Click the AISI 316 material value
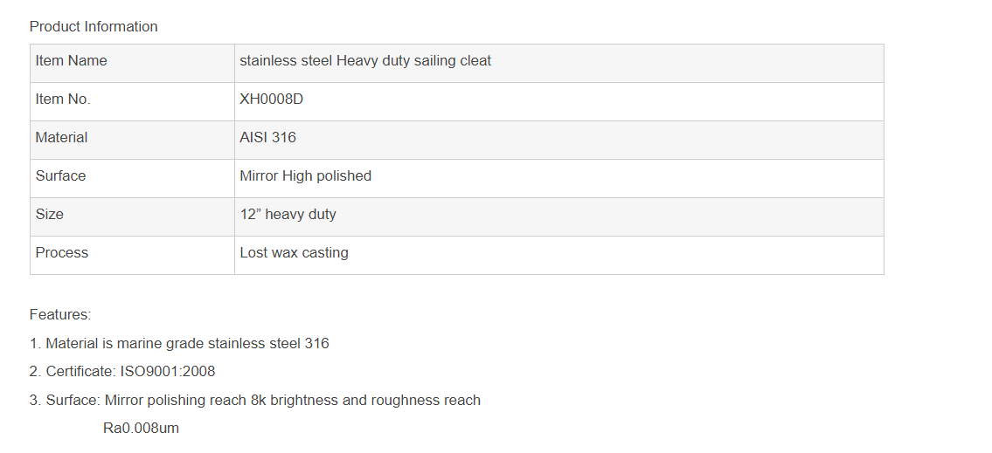 [x=267, y=138]
